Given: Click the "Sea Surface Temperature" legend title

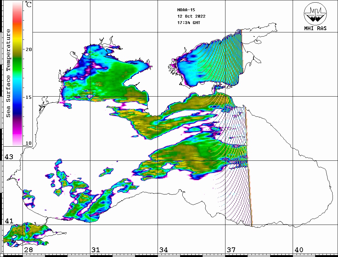Looking at the screenshot, I should 8,73.
